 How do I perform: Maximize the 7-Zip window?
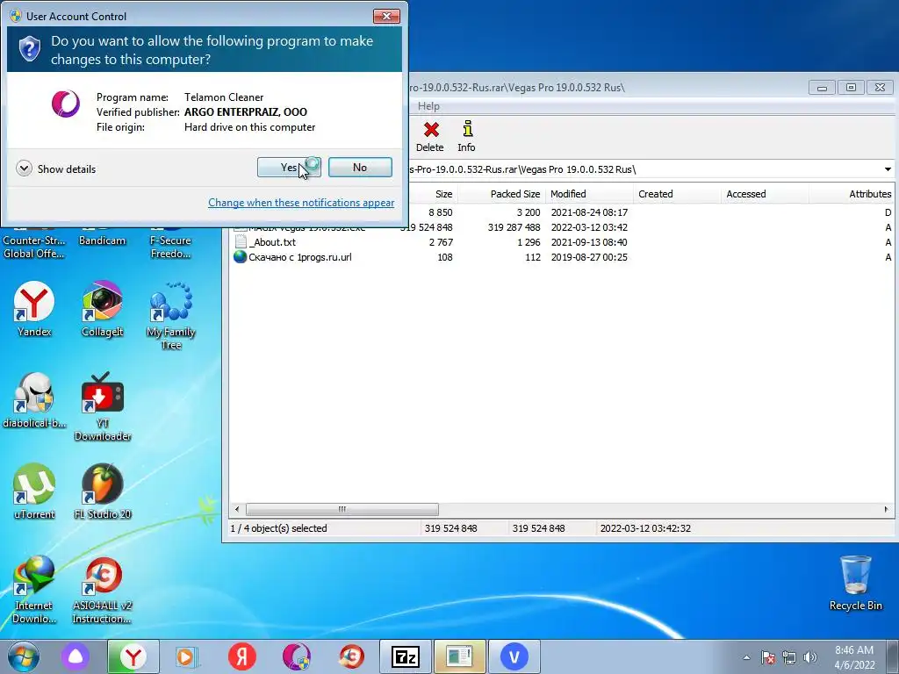(x=851, y=88)
